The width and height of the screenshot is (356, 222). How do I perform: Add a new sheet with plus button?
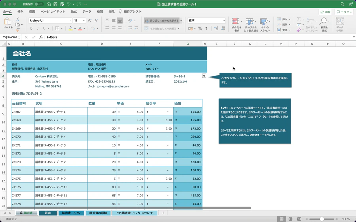[x=163, y=213]
